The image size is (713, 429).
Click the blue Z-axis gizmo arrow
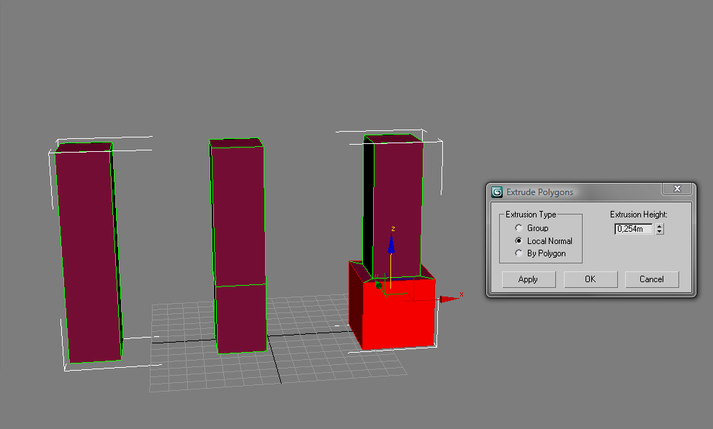(391, 243)
